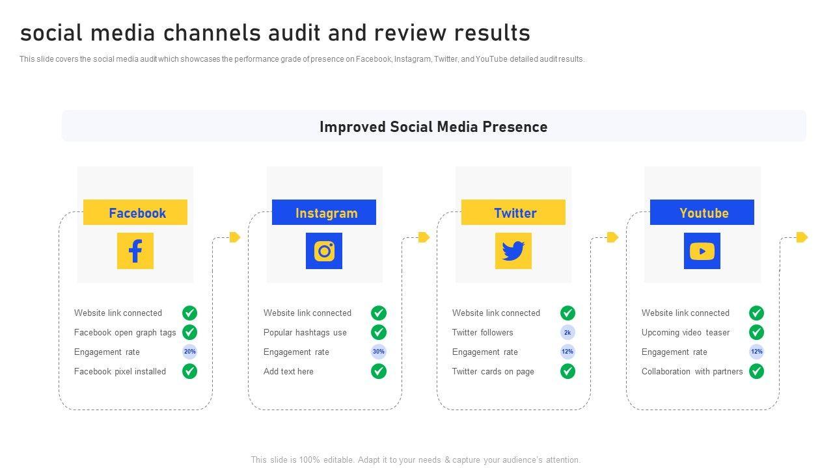Viewport: 833px width, 468px height.
Task: Click the YouTube play icon
Action: coord(702,251)
